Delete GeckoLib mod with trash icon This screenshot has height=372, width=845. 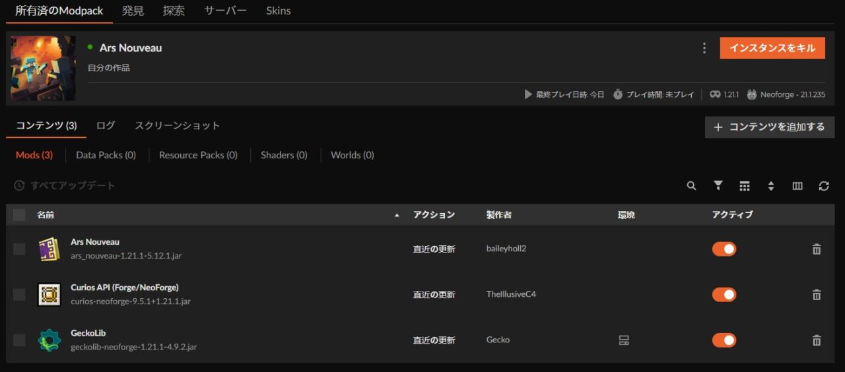[x=817, y=340]
